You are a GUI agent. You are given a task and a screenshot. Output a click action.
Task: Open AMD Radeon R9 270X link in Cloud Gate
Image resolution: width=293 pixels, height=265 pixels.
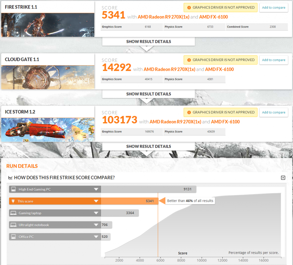[169, 69]
